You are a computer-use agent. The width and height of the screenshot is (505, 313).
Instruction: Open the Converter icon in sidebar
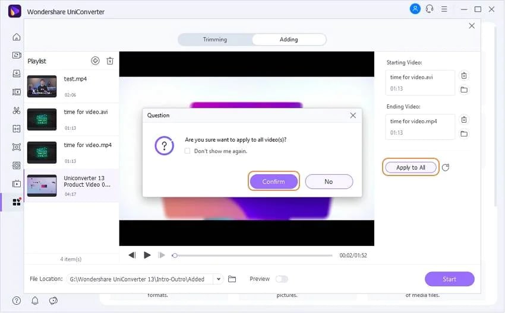click(17, 55)
